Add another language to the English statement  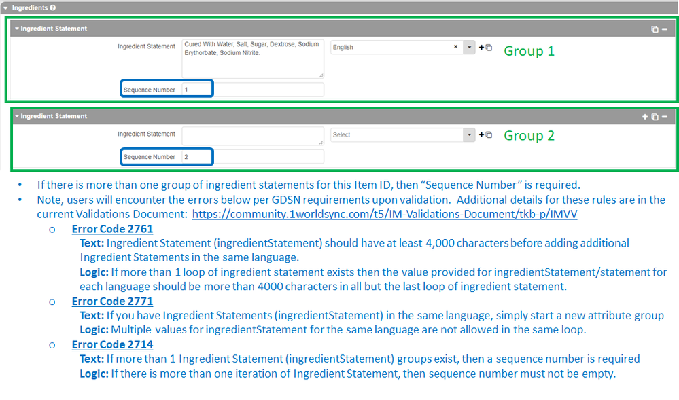click(x=482, y=48)
